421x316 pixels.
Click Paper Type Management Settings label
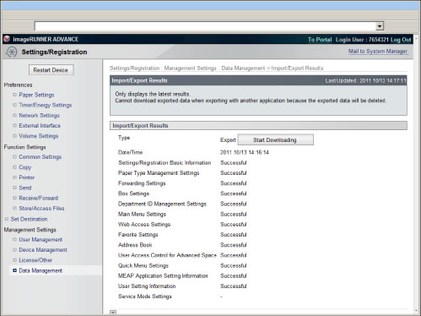159,173
